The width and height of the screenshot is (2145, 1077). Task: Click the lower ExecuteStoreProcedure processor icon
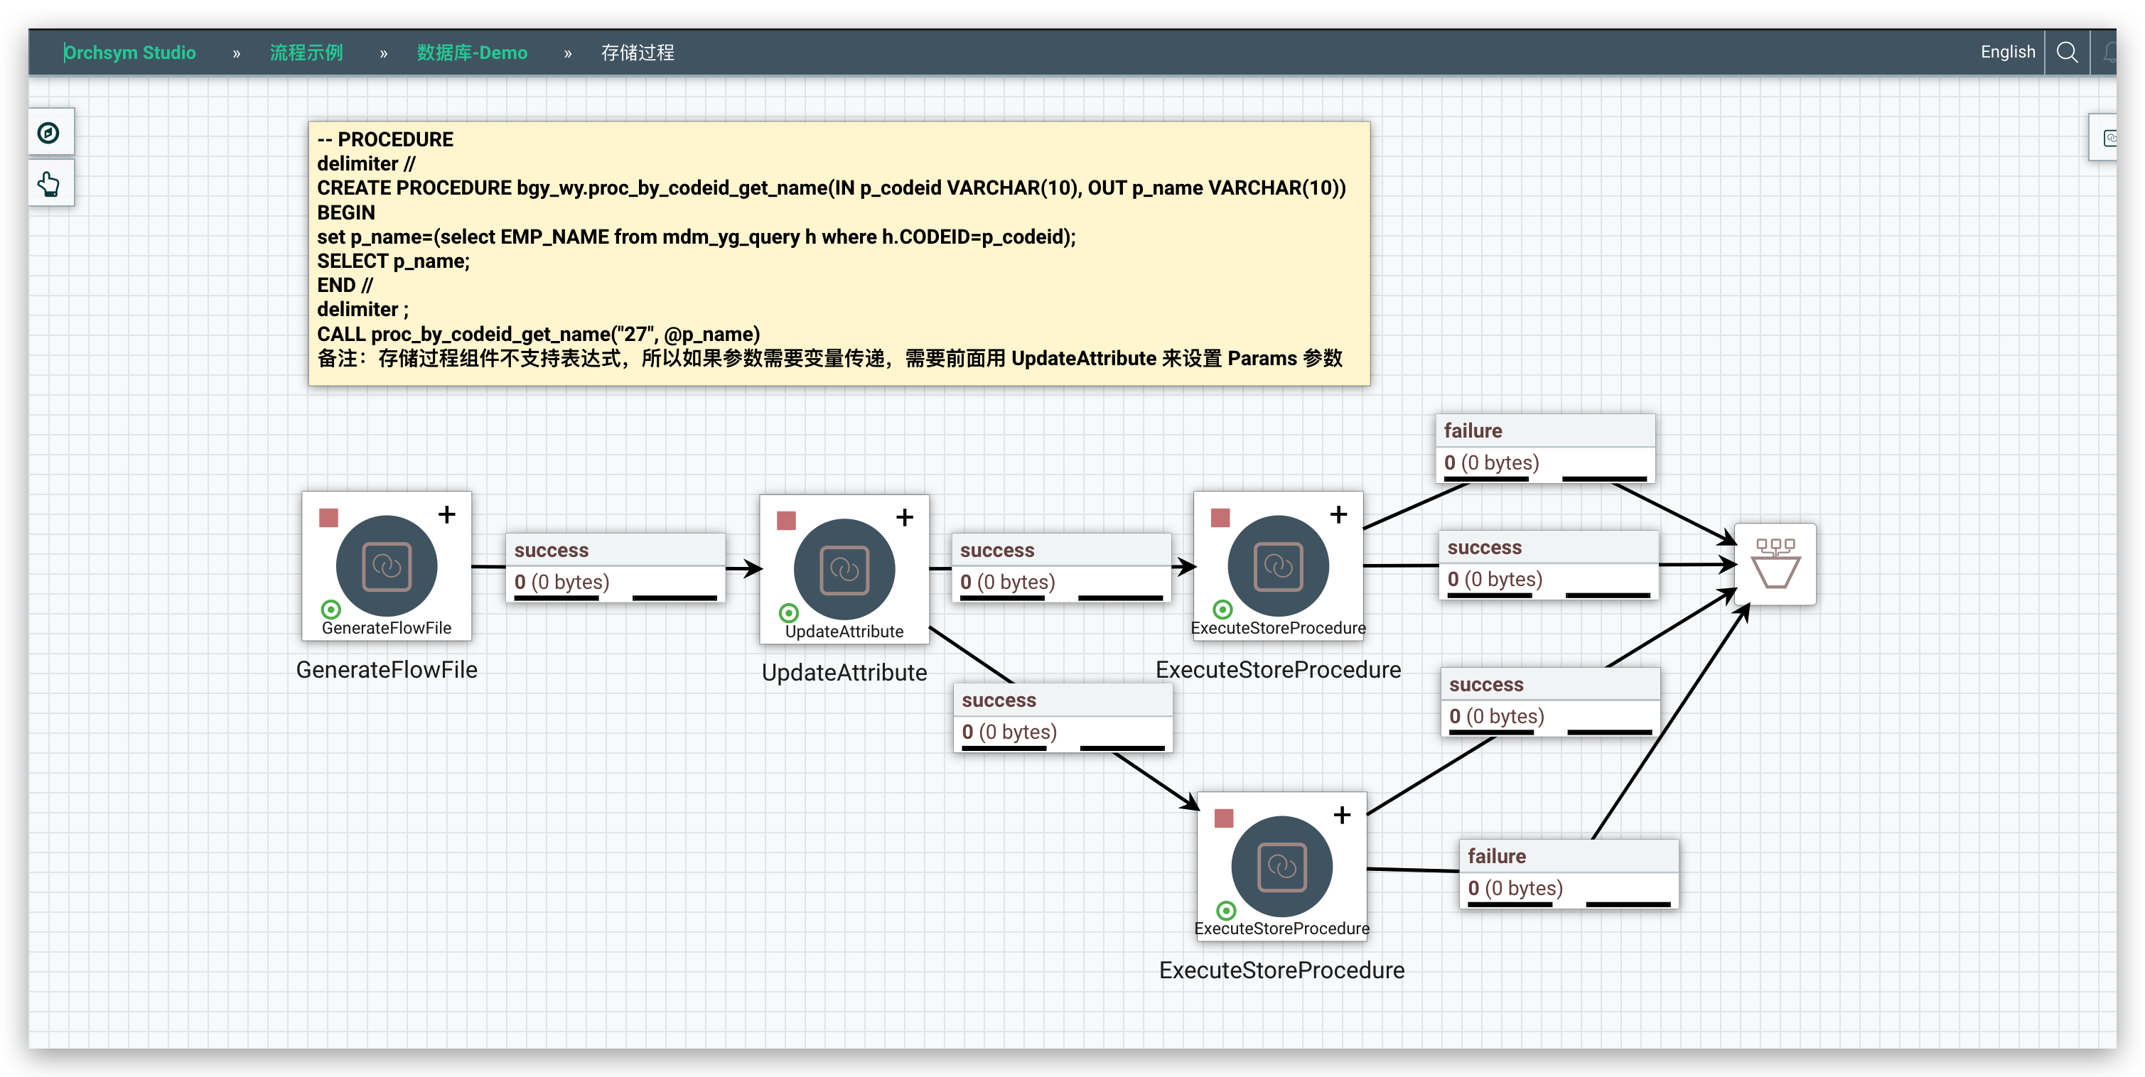pos(1281,867)
